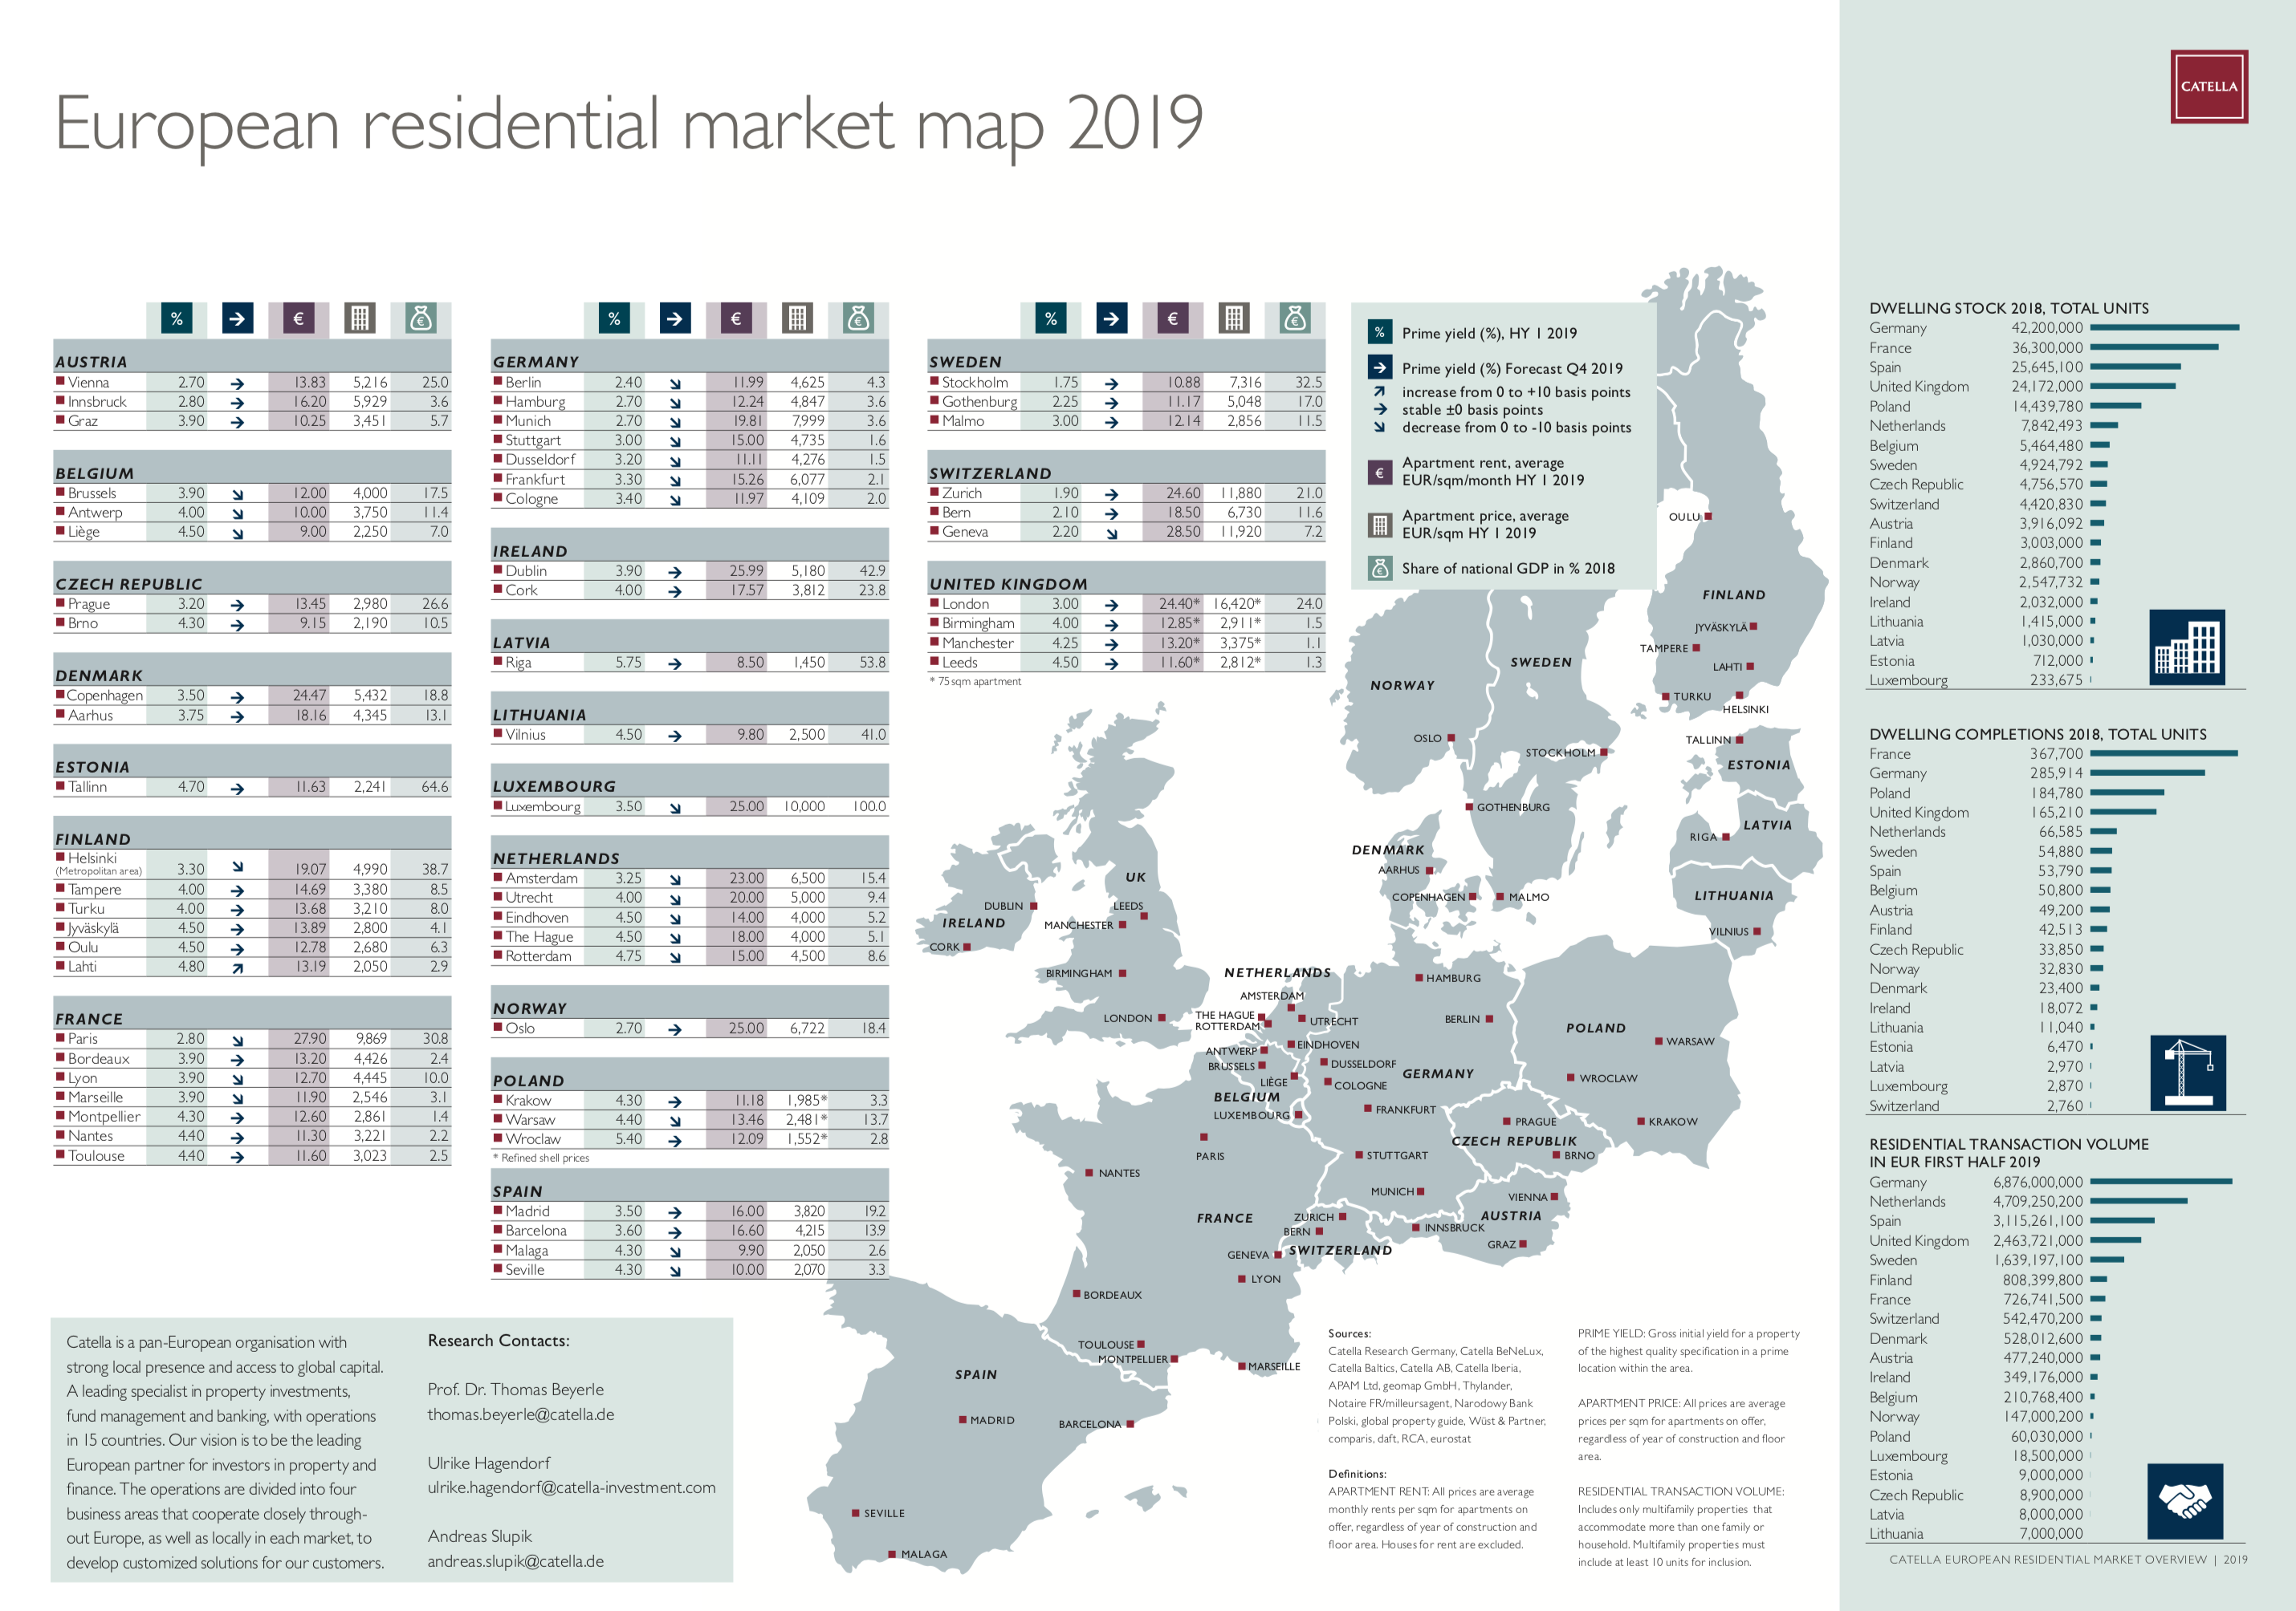This screenshot has width=2296, height=1611.
Task: Click ulrike.hagendorf@catella-investment.com email
Action: [571, 1487]
